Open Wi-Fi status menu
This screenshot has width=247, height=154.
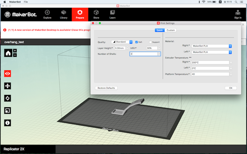[204, 2]
